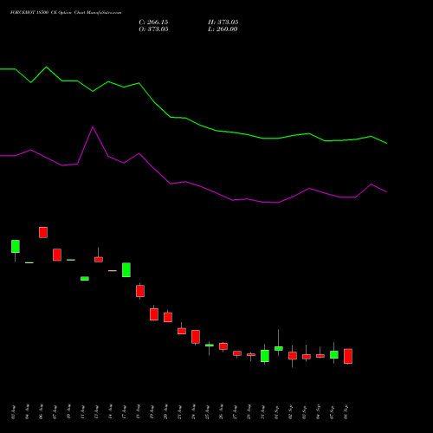Screen dimensions: 433x433
Task: Click the 04 Sep date label
Action: click(318, 412)
